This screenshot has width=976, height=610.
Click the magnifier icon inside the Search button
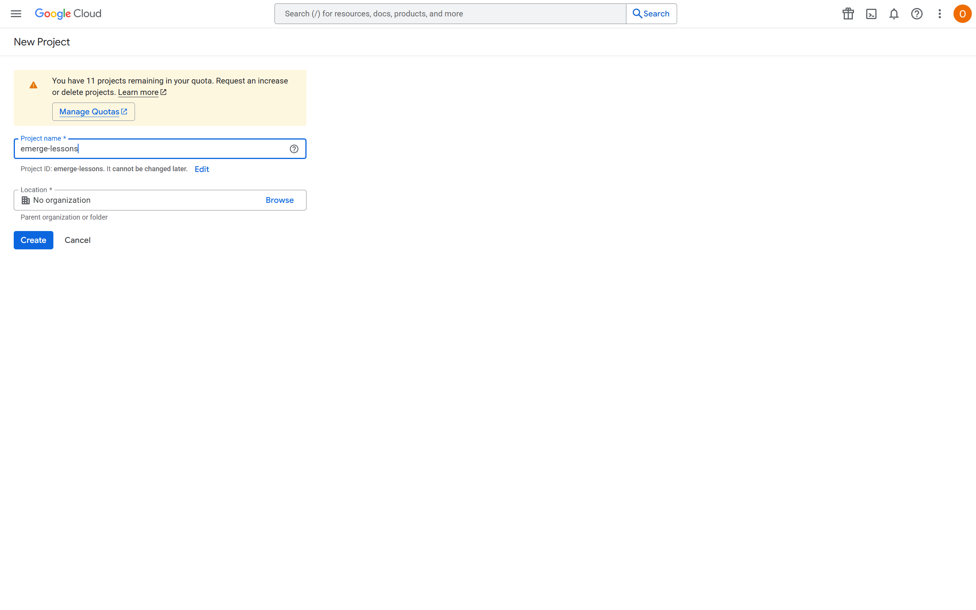click(x=637, y=13)
